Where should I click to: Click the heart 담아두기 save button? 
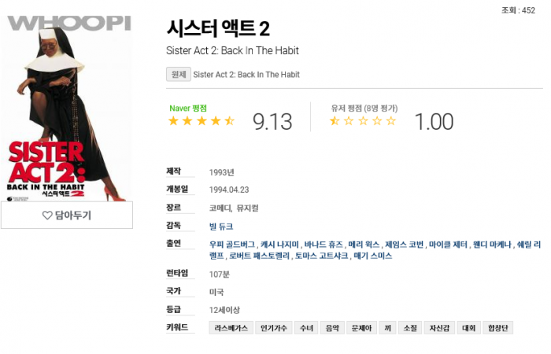[x=66, y=216]
